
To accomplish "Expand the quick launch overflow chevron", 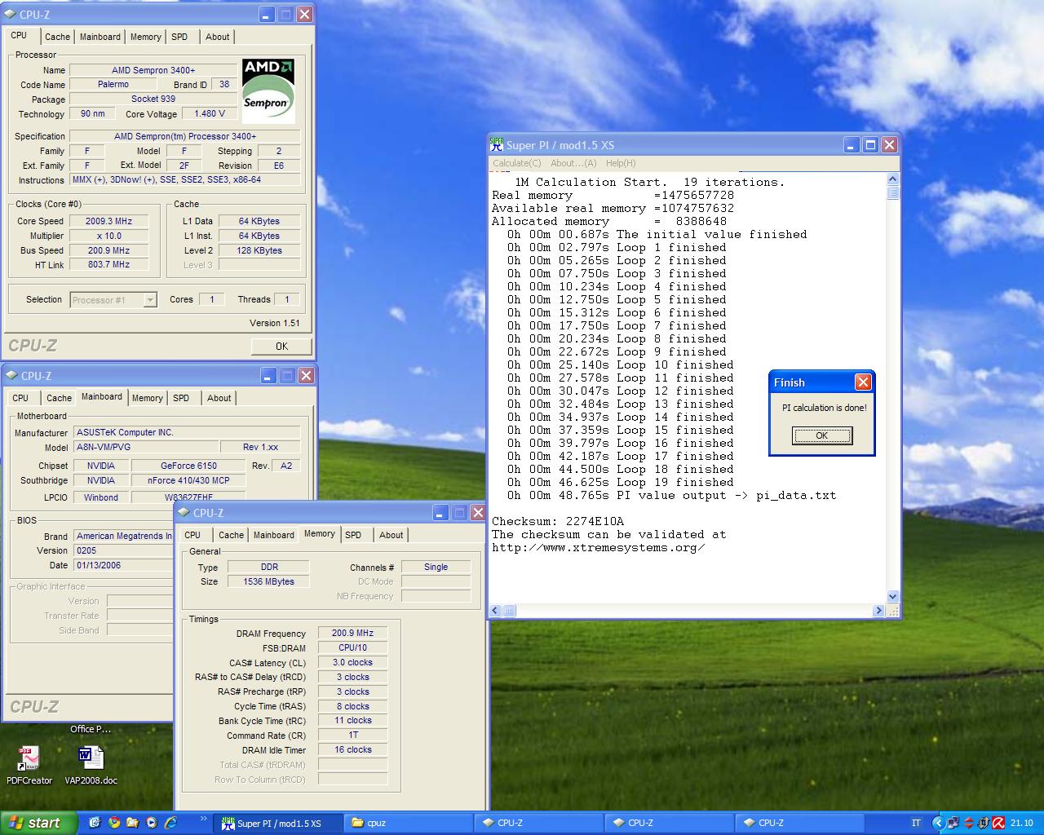I will pos(203,817).
